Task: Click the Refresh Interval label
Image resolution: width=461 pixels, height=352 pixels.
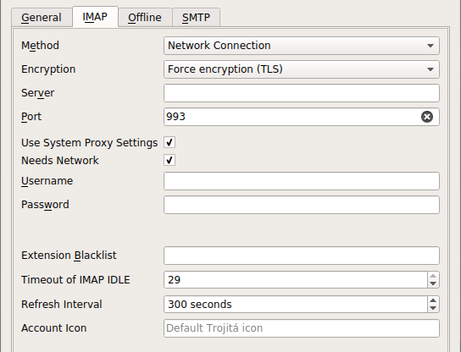Action: pos(62,304)
